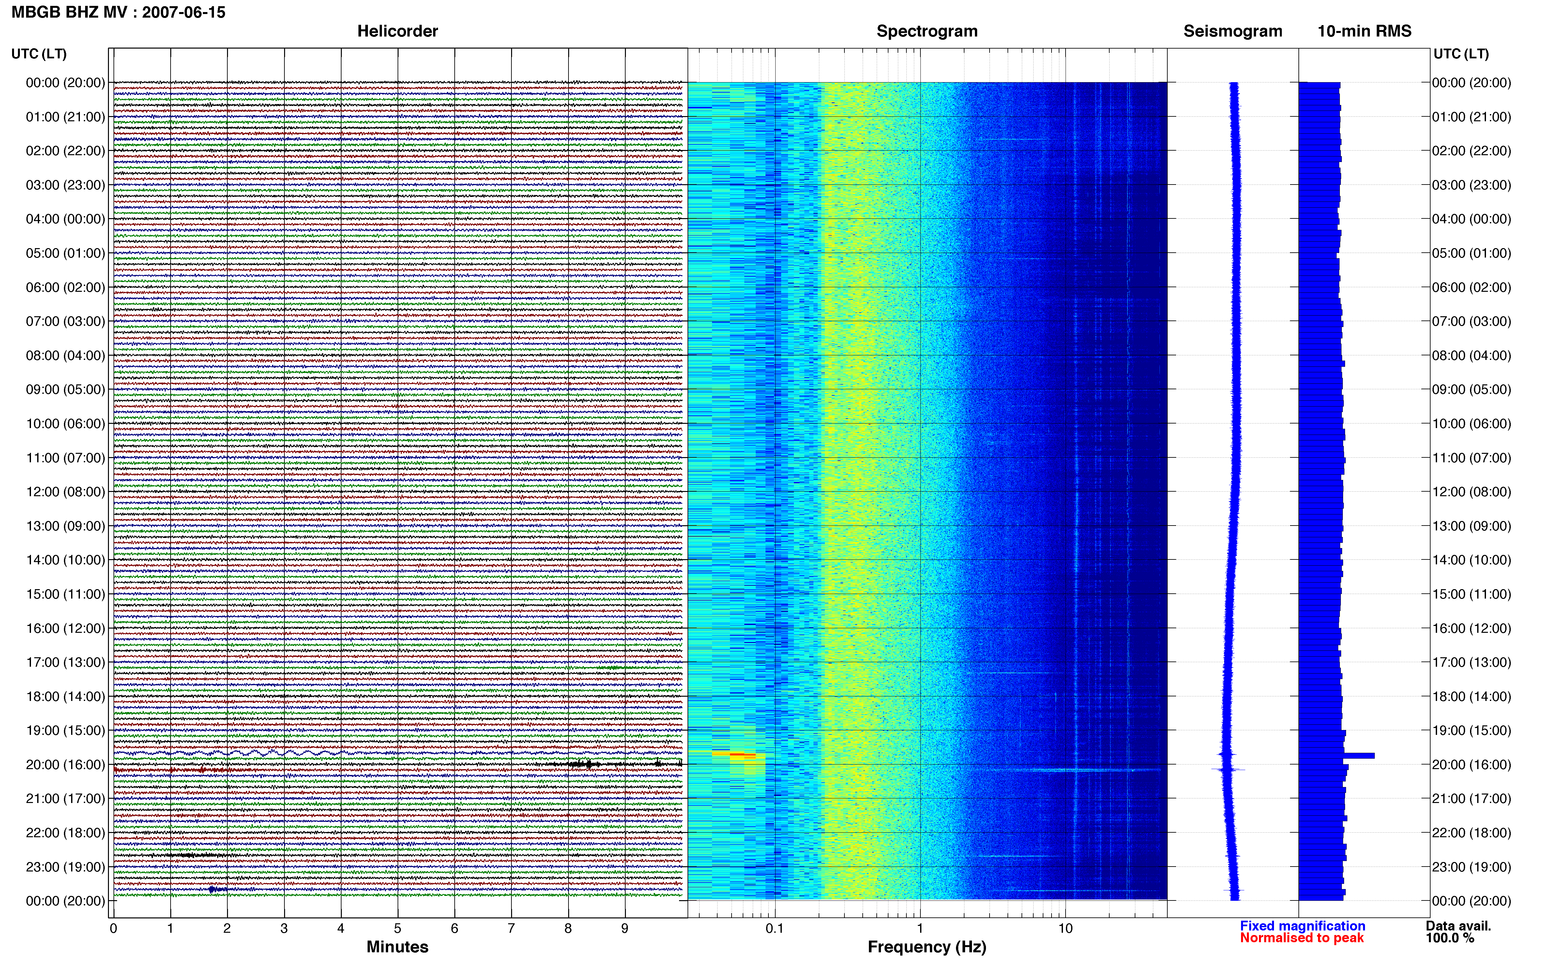Click '16:00 (12:00)' label on the RMS side
This screenshot has width=1546, height=966.
(x=1471, y=629)
